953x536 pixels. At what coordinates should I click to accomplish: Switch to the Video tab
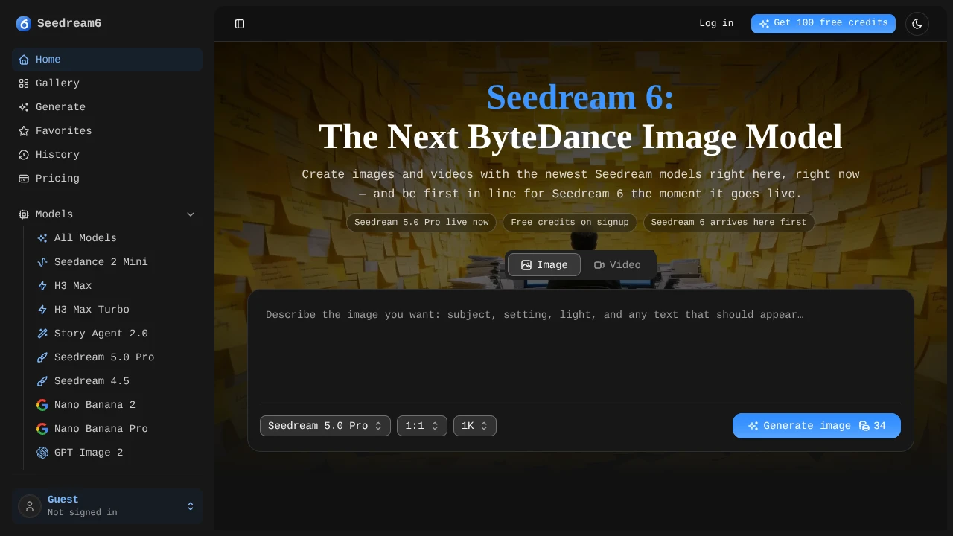click(617, 265)
